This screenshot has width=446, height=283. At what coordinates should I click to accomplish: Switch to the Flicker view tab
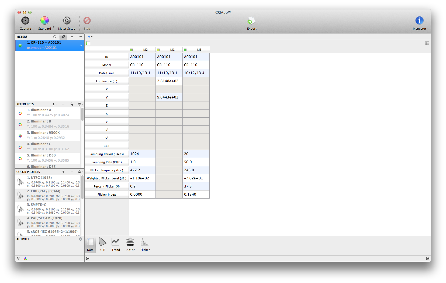145,245
